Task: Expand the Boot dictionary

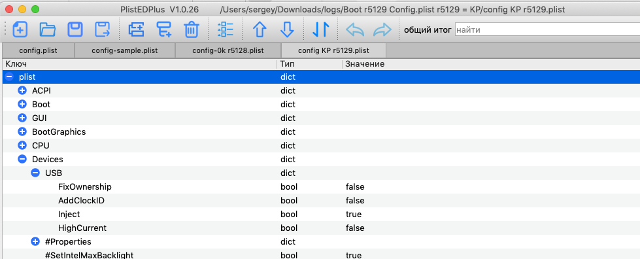Action: (x=22, y=104)
